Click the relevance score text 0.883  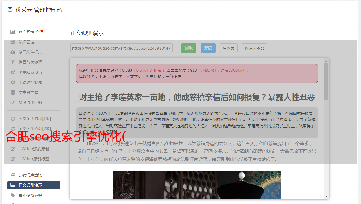coord(127,70)
